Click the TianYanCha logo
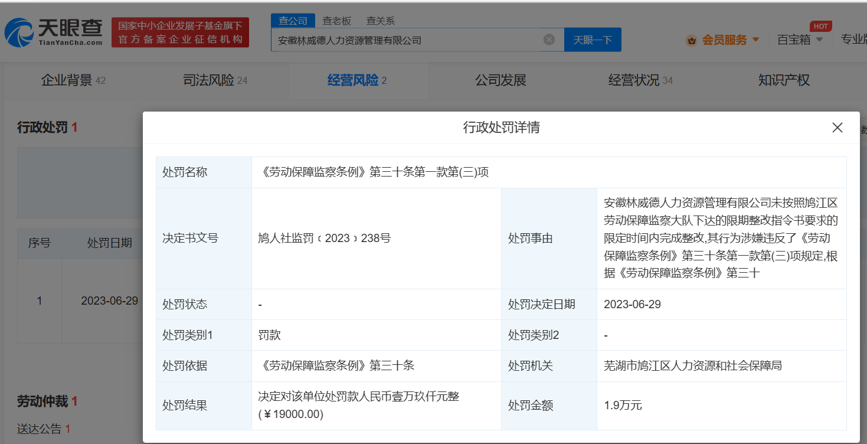Viewport: 867px width, 444px height. [54, 32]
